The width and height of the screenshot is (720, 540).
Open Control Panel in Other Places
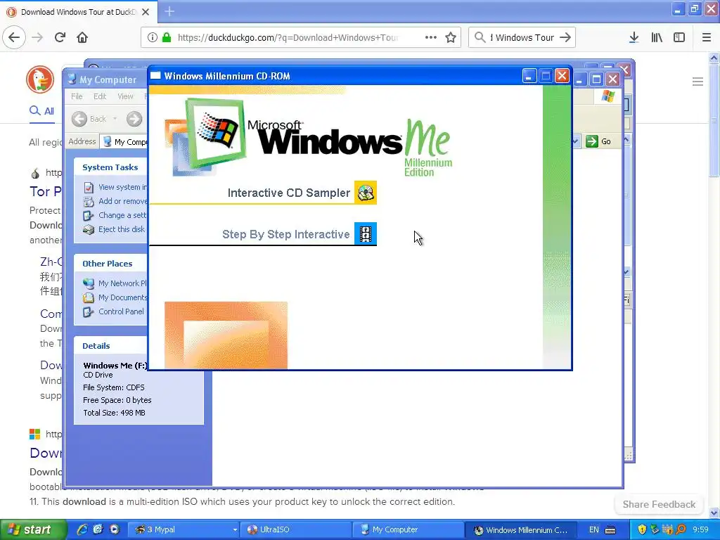click(x=113, y=311)
